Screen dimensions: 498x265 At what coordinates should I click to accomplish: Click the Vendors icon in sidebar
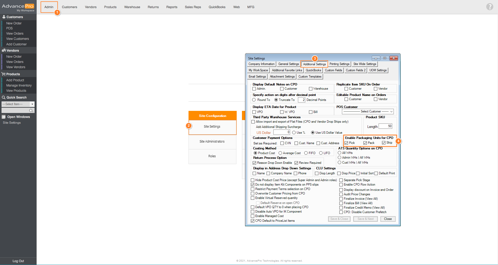4,50
